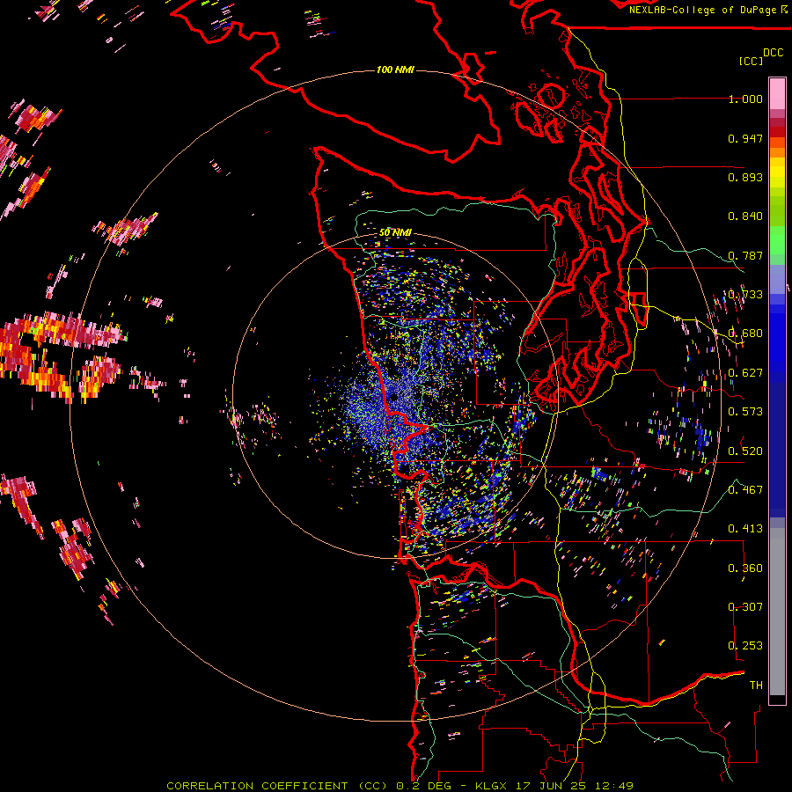792x792 pixels.
Task: Click the [CC] legend unit label
Action: click(x=751, y=61)
